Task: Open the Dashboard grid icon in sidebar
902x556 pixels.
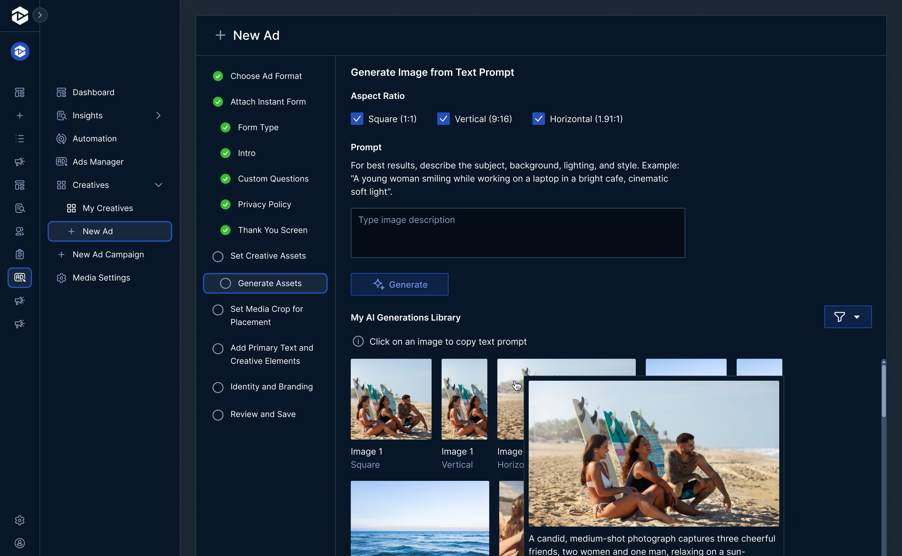Action: click(19, 92)
